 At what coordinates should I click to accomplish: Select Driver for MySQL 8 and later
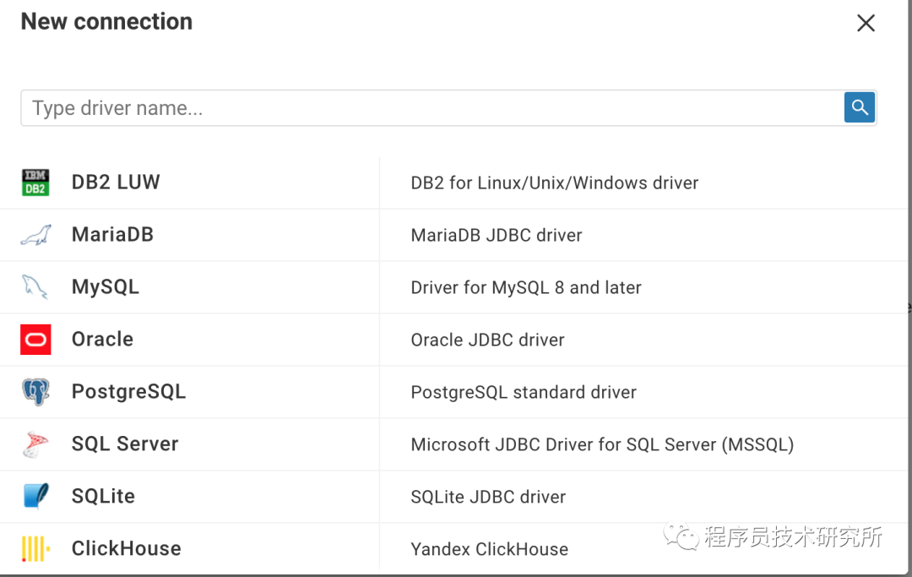pyautogui.click(x=525, y=287)
